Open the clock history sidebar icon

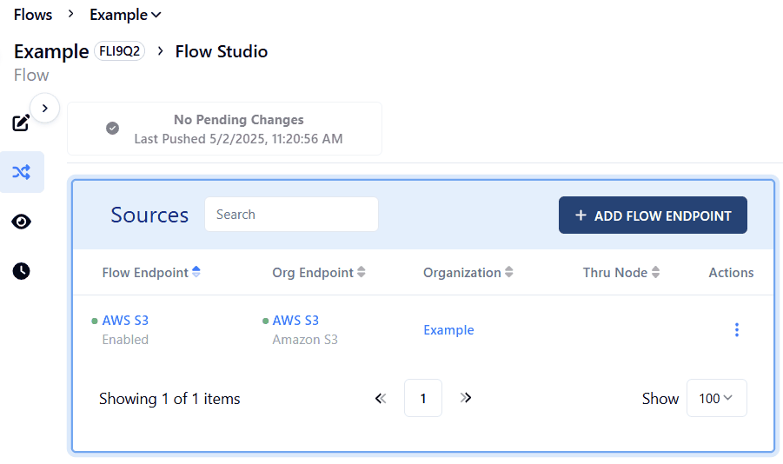coord(21,271)
